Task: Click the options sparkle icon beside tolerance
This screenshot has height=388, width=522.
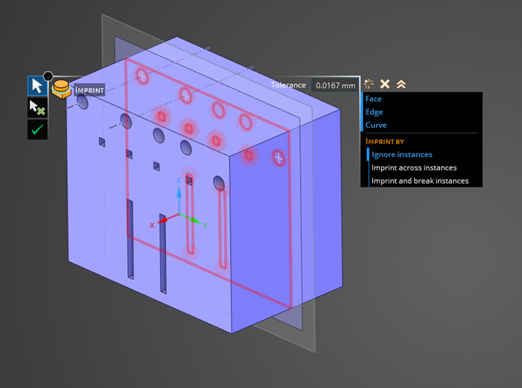Action: click(x=369, y=84)
